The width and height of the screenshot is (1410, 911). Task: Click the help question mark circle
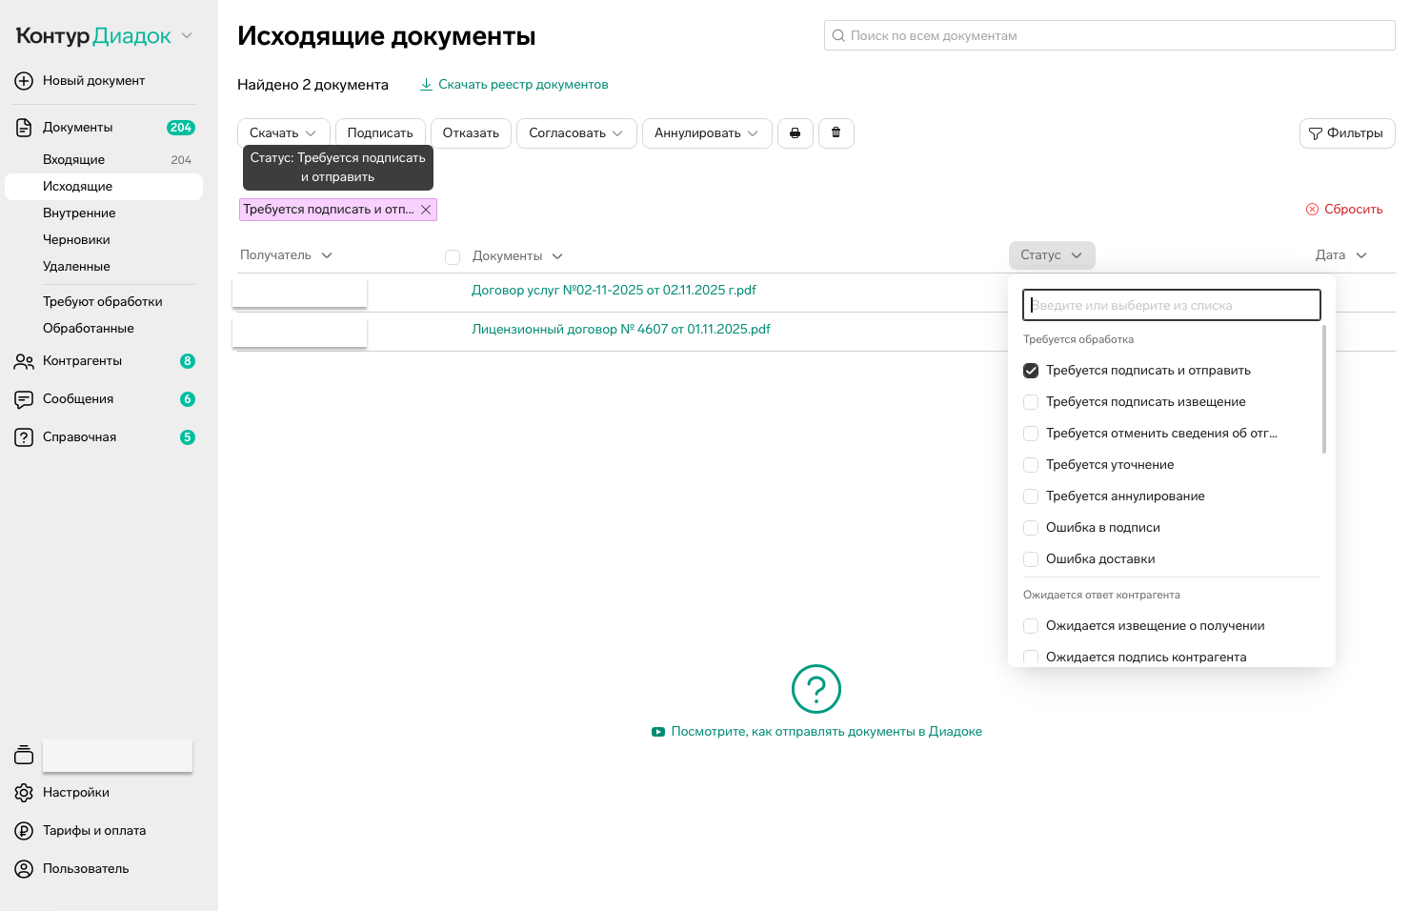[816, 689]
